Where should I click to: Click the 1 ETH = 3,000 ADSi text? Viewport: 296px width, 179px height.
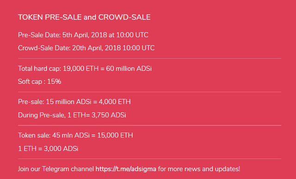point(48,149)
